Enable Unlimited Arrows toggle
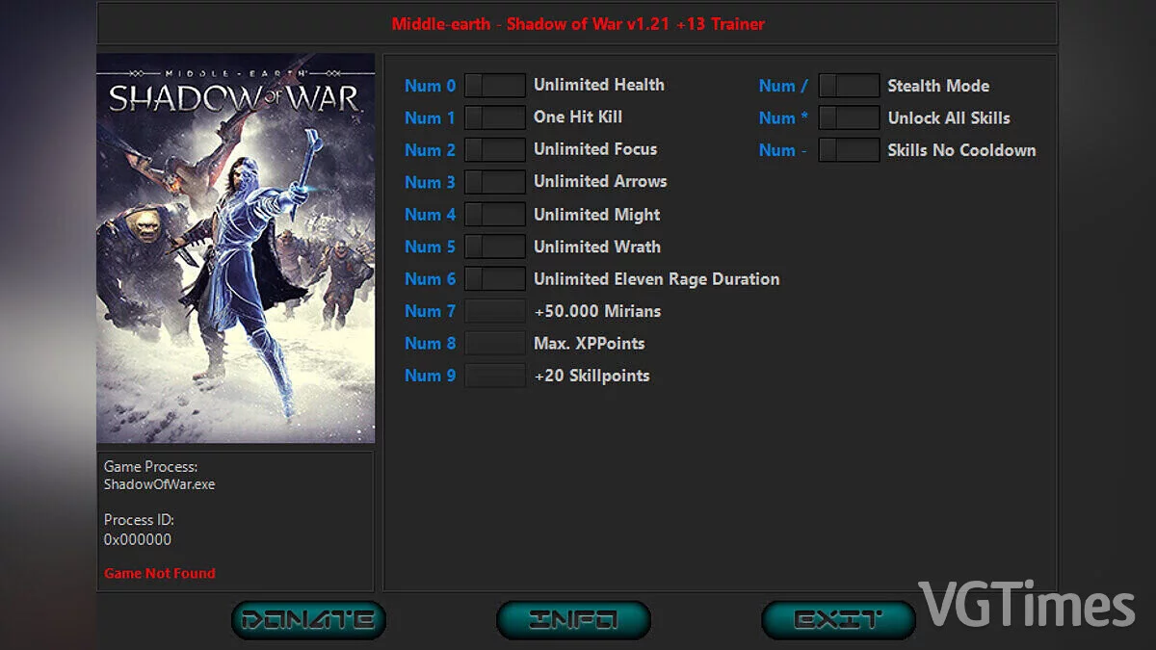The image size is (1156, 650). pos(494,182)
